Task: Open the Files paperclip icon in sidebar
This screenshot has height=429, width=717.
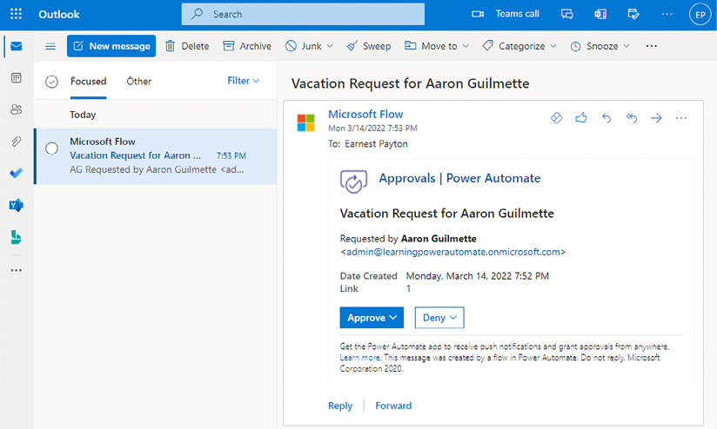Action: (17, 142)
